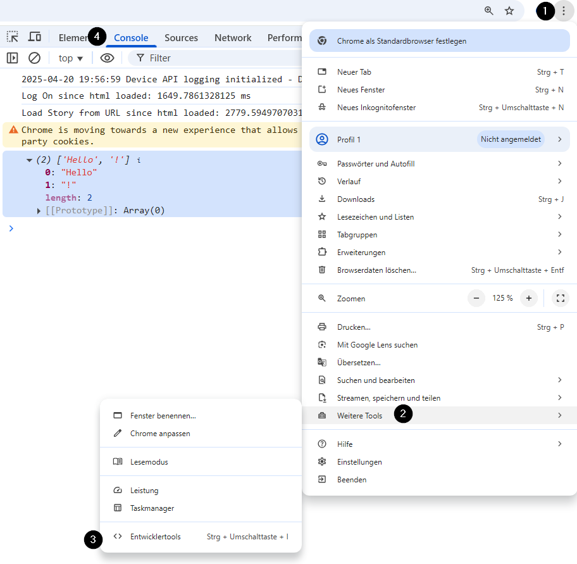Switch to the Performance tab
Image resolution: width=577 pixels, height=564 pixels.
coord(284,37)
